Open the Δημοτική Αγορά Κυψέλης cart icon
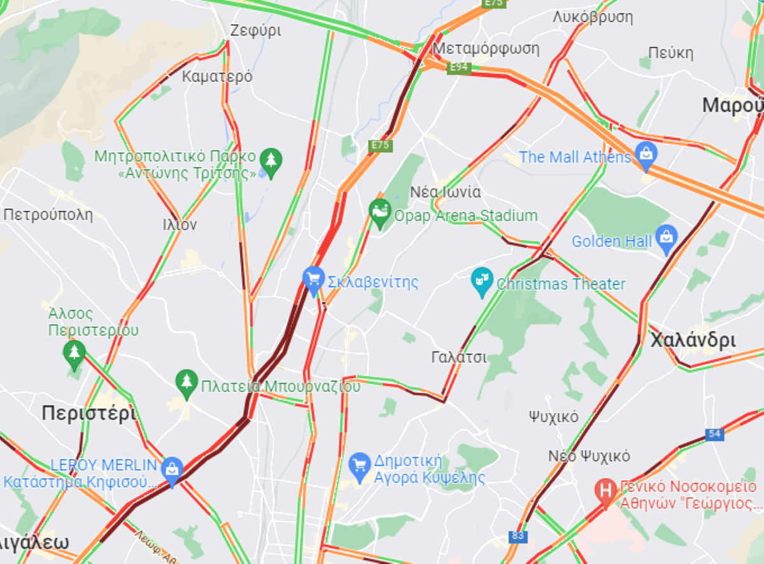Image resolution: width=764 pixels, height=564 pixels. (x=360, y=467)
